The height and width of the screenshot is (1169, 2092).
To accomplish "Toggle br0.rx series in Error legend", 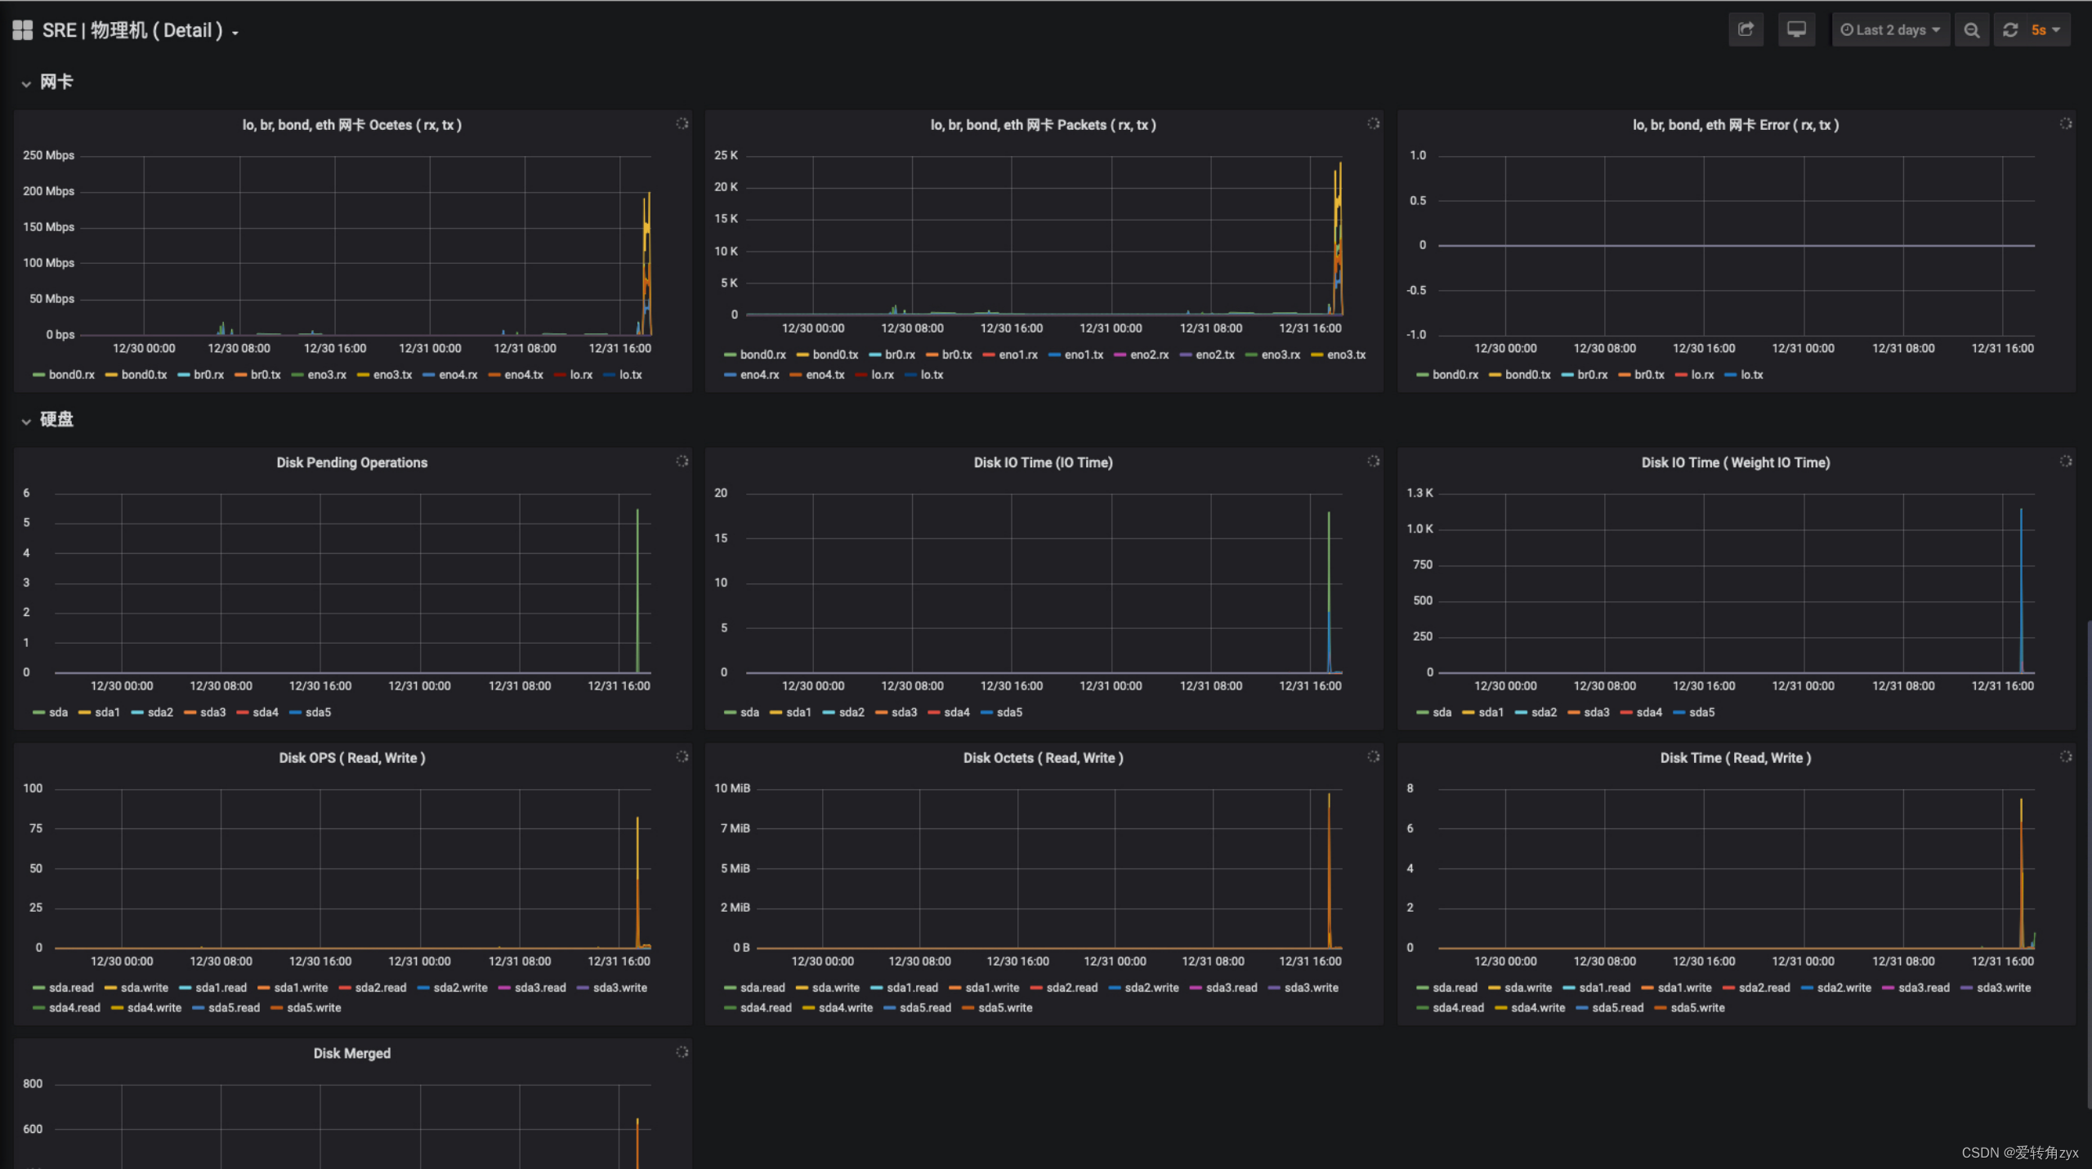I will [1592, 375].
